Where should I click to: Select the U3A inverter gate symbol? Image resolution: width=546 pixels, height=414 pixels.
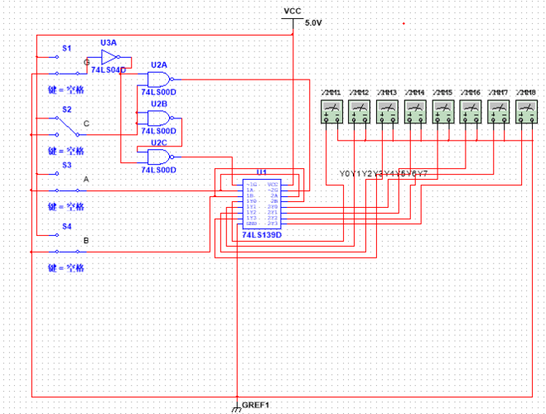click(x=110, y=57)
